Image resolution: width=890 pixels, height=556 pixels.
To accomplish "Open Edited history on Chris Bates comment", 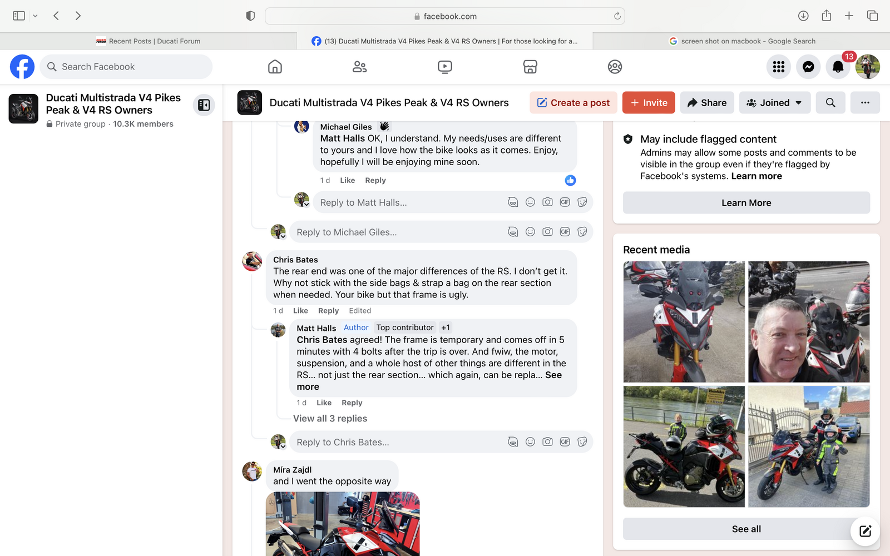I will pyautogui.click(x=360, y=311).
